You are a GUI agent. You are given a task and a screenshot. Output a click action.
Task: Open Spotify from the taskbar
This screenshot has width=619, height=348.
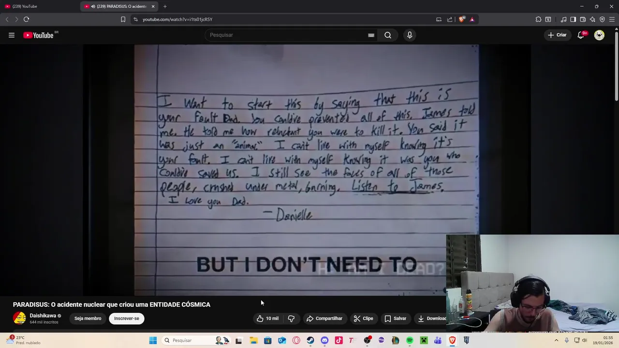[x=410, y=340]
